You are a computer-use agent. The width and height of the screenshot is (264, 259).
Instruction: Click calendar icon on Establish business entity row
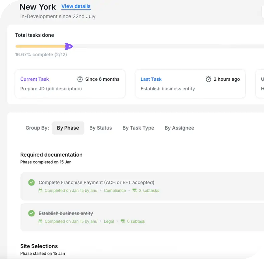click(40, 221)
